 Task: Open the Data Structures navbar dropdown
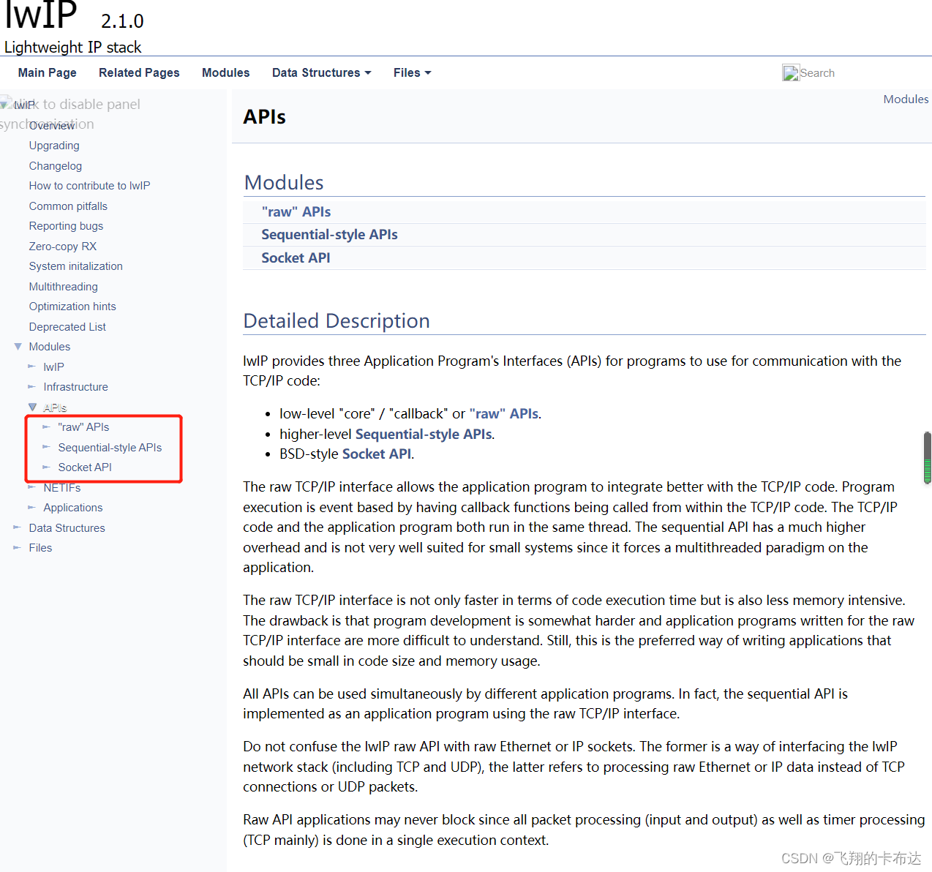click(321, 73)
